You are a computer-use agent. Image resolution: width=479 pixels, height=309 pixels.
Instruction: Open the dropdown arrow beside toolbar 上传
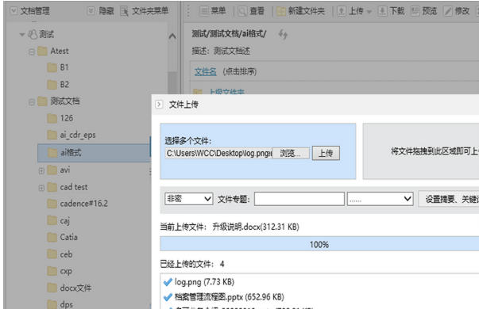point(369,12)
